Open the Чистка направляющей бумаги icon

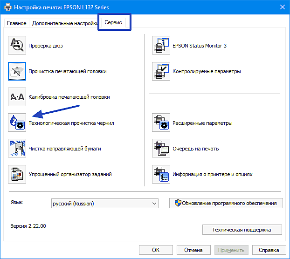tap(17, 148)
